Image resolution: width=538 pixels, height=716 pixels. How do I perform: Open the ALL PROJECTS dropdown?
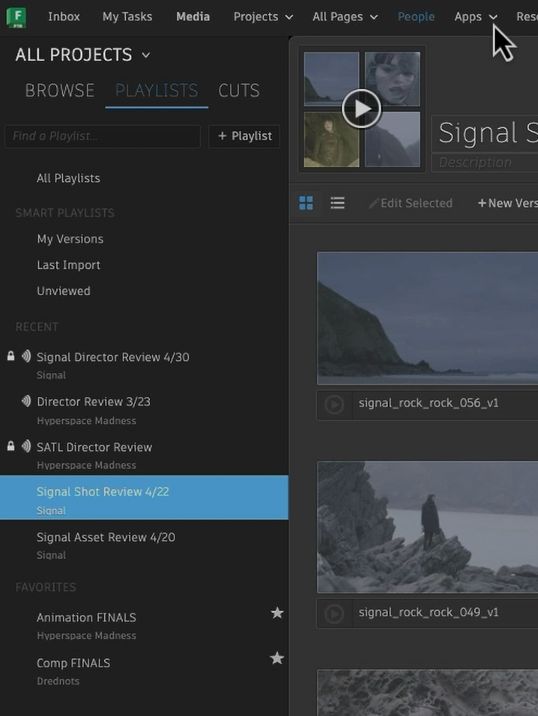coord(83,55)
